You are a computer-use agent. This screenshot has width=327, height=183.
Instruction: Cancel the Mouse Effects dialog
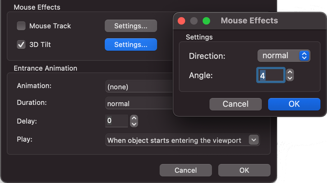pyautogui.click(x=235, y=104)
